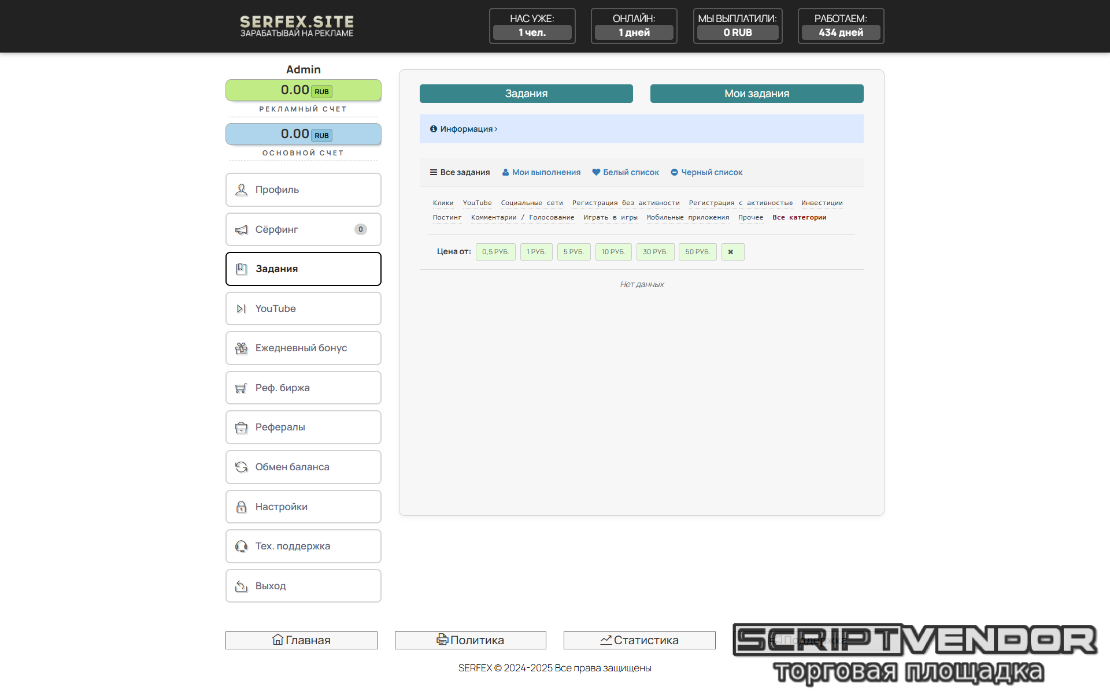This screenshot has height=695, width=1110.
Task: Click the exit icon beside Выход
Action: (241, 586)
